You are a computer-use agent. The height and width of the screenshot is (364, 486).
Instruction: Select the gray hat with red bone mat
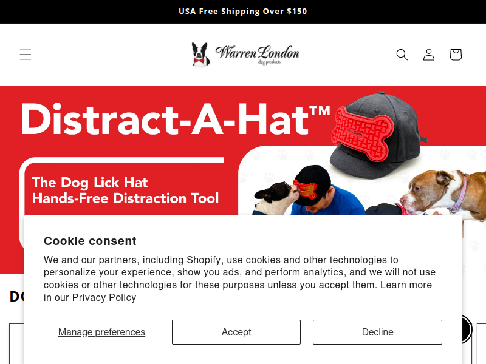click(378, 135)
